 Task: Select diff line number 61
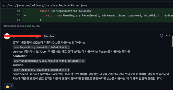(18, 15)
